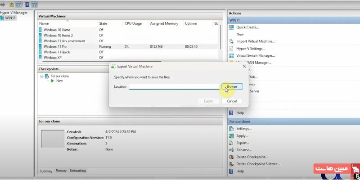
Task: Click the WIN11 Actions section header
Action: pos(294,20)
